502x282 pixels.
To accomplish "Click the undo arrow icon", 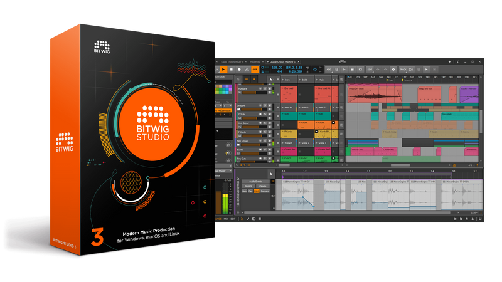I will pyautogui.click(x=378, y=70).
